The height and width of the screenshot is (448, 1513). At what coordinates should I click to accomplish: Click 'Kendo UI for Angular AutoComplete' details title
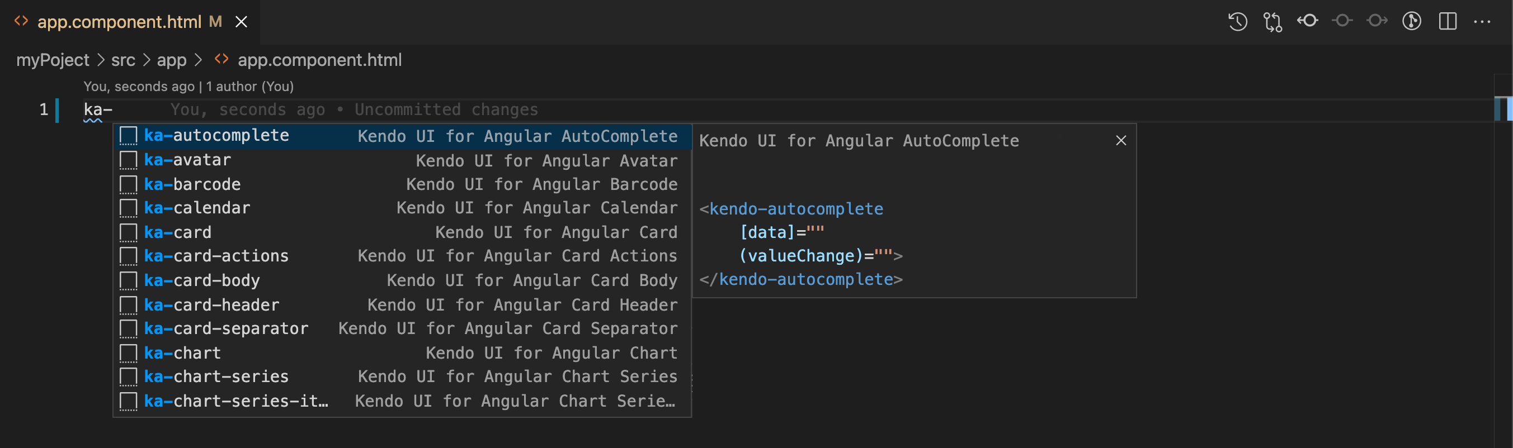pyautogui.click(x=859, y=141)
